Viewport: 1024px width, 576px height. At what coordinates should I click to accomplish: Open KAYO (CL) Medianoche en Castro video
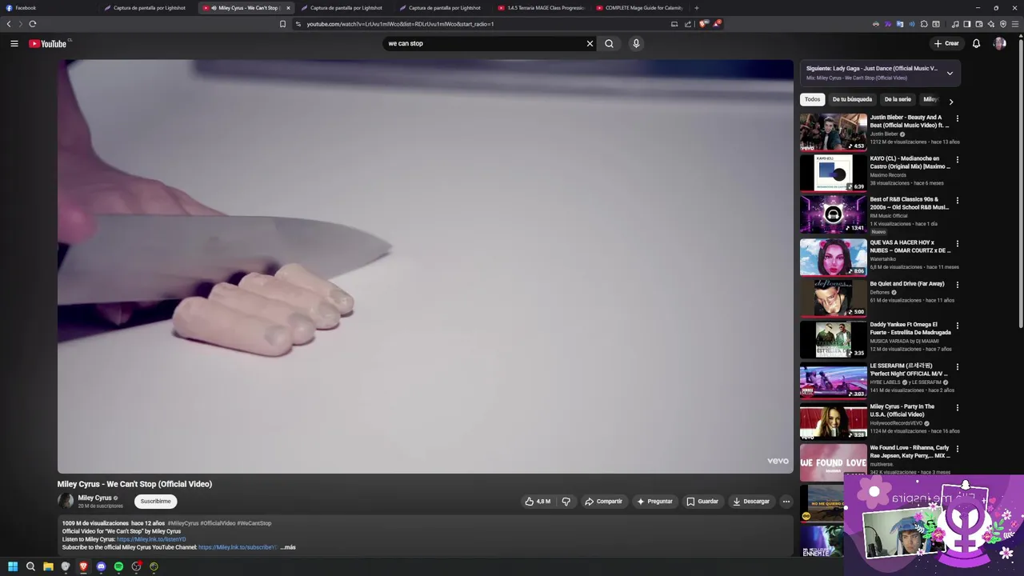pos(910,162)
